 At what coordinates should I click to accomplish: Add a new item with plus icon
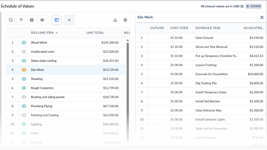(x=69, y=20)
